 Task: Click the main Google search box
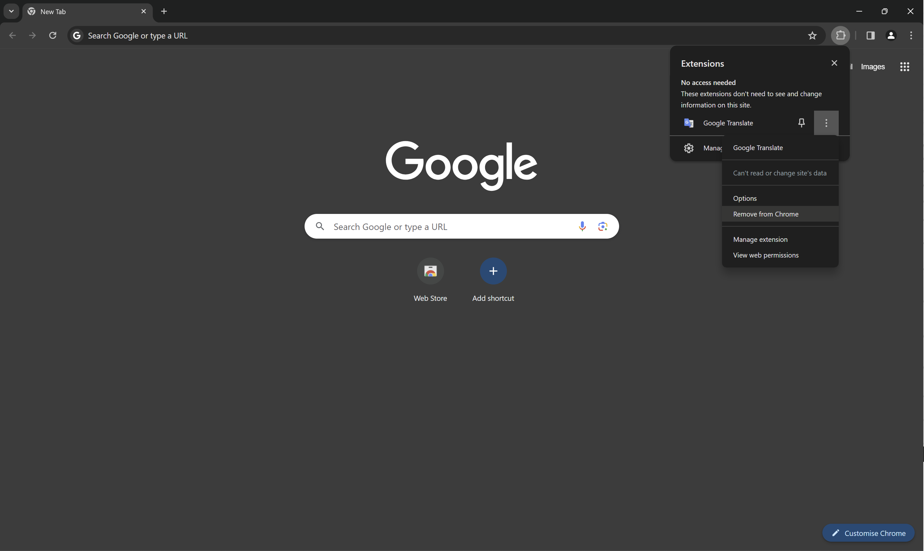pos(462,226)
